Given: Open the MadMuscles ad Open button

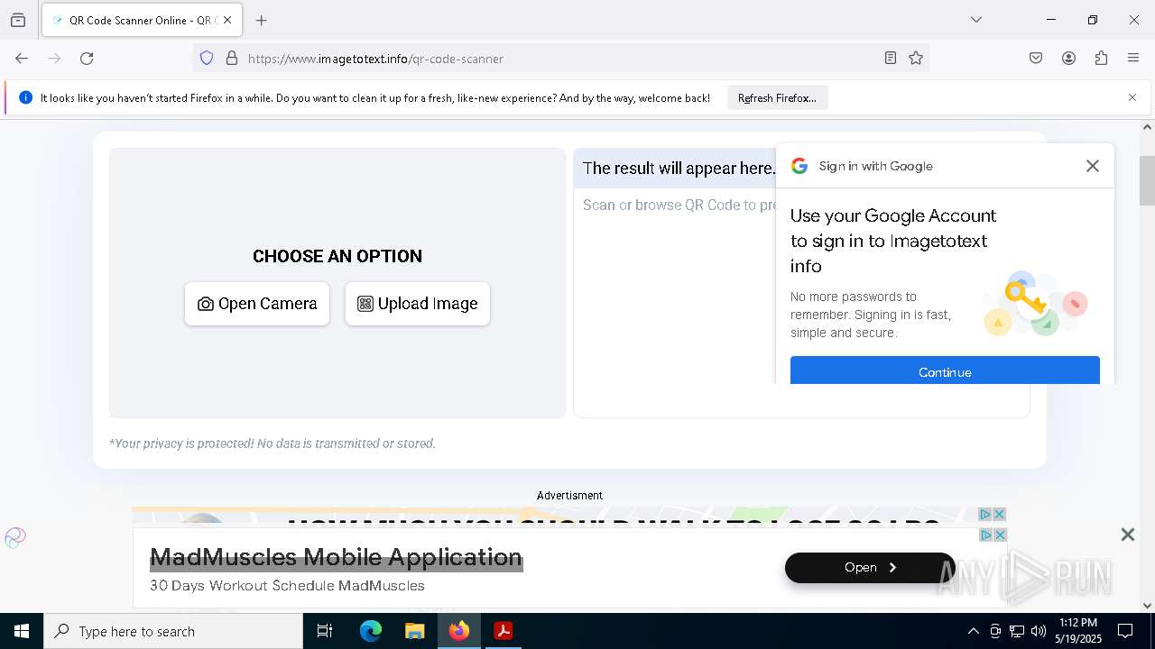Looking at the screenshot, I should click(870, 567).
